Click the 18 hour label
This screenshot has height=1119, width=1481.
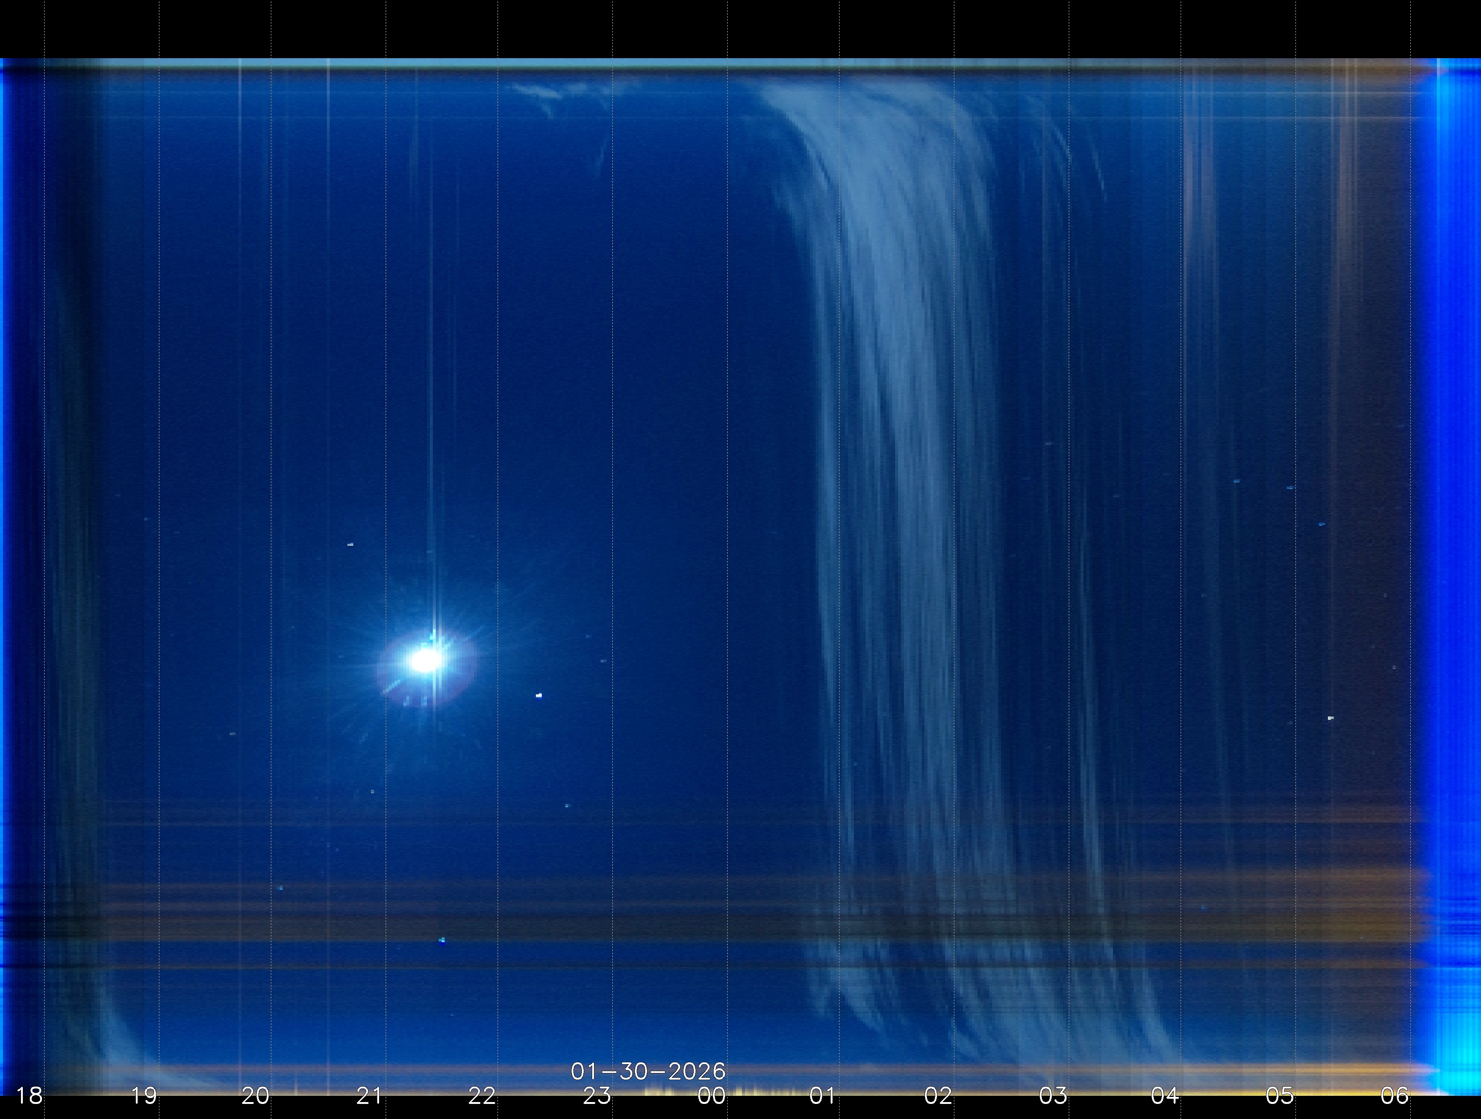(x=29, y=1096)
